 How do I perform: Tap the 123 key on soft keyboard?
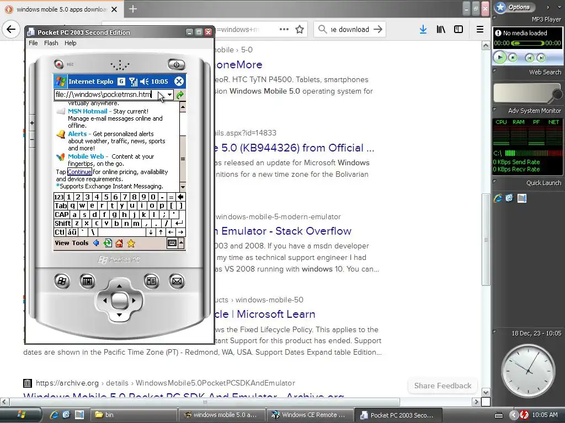pos(58,197)
